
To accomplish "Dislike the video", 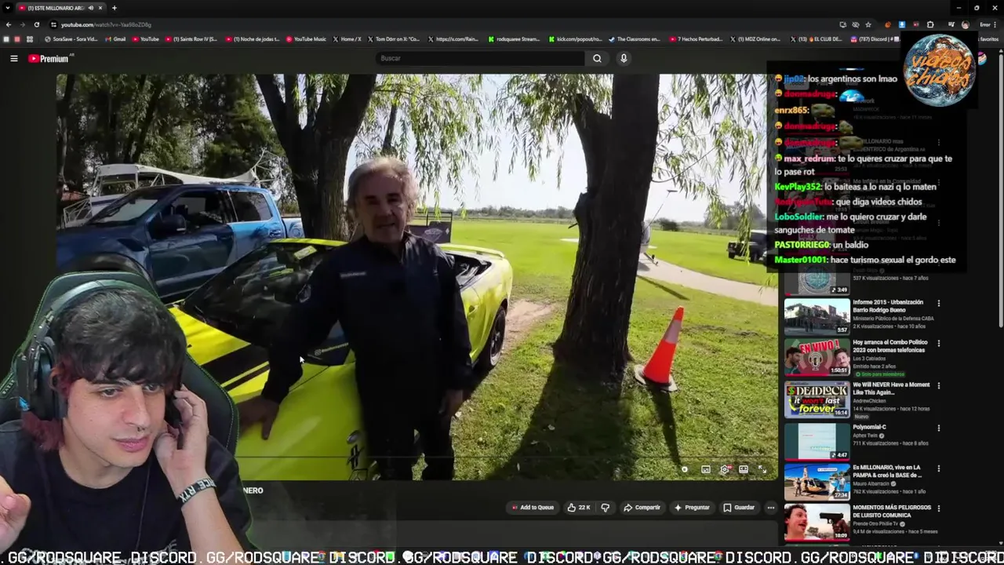I will click(605, 508).
